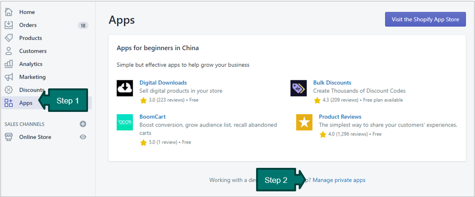The height and width of the screenshot is (197, 475).
Task: Select Apps in the sidebar menu
Action: [x=25, y=103]
